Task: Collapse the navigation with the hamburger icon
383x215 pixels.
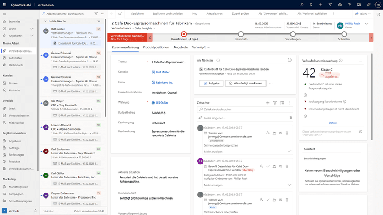Action: (5, 13)
